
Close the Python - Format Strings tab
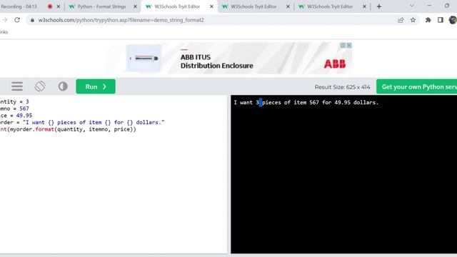pos(135,6)
